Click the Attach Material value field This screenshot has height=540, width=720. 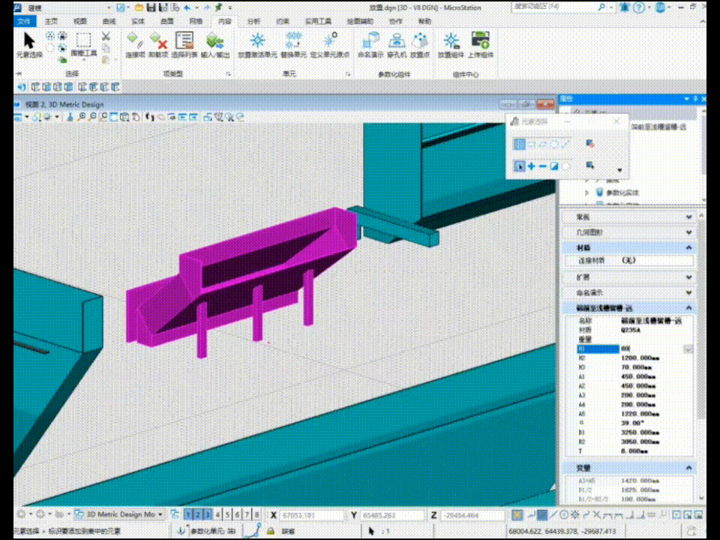click(x=656, y=260)
